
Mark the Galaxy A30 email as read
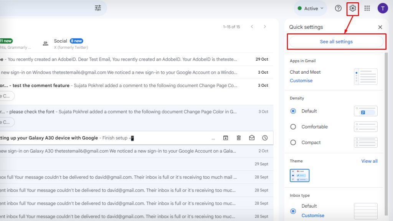click(252, 138)
